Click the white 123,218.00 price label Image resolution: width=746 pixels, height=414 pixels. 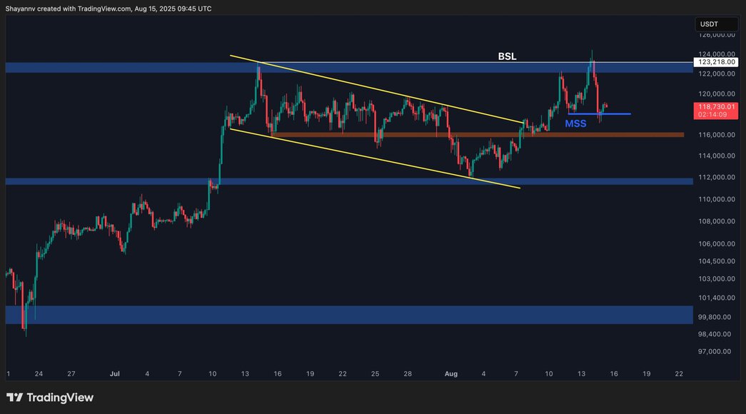tap(717, 61)
